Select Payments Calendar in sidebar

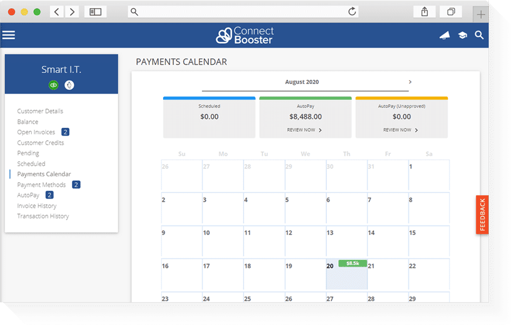pyautogui.click(x=44, y=174)
